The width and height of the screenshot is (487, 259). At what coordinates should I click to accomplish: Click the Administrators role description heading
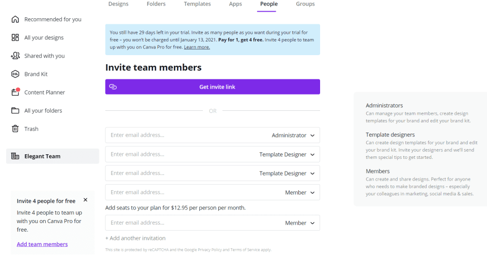(384, 105)
